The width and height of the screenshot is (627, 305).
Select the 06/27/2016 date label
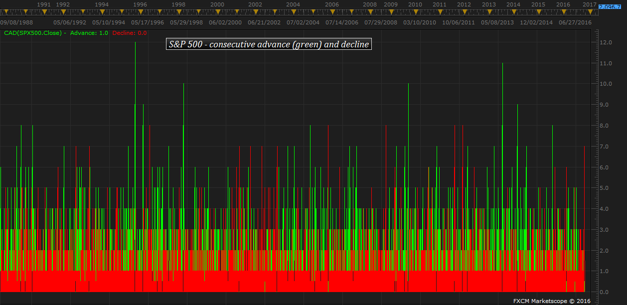[x=575, y=22]
